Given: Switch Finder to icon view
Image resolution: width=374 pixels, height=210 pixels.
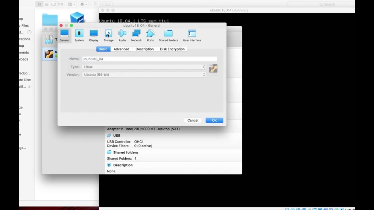Looking at the screenshot, I should 39,4.
